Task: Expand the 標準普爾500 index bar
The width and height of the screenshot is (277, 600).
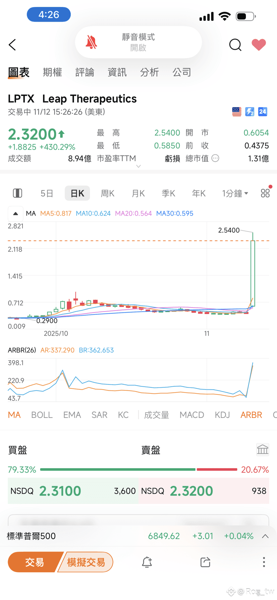Action: tap(265, 536)
